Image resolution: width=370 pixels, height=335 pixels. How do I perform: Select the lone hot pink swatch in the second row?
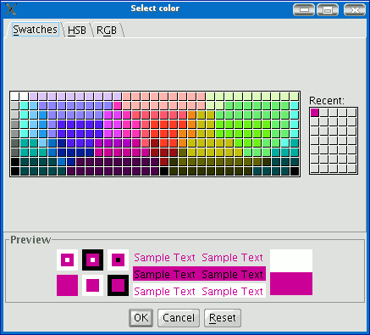pos(118,105)
